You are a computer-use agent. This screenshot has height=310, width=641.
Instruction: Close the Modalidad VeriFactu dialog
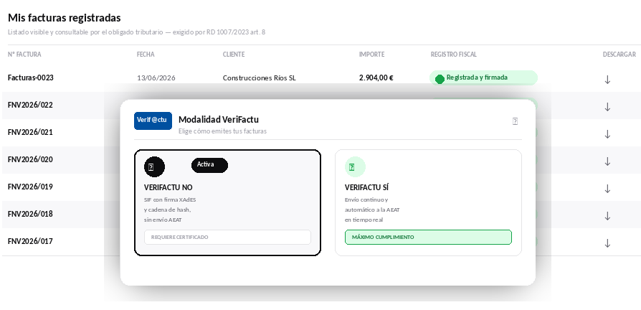(515, 121)
